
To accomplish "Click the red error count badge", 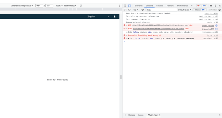I will click(x=199, y=6).
